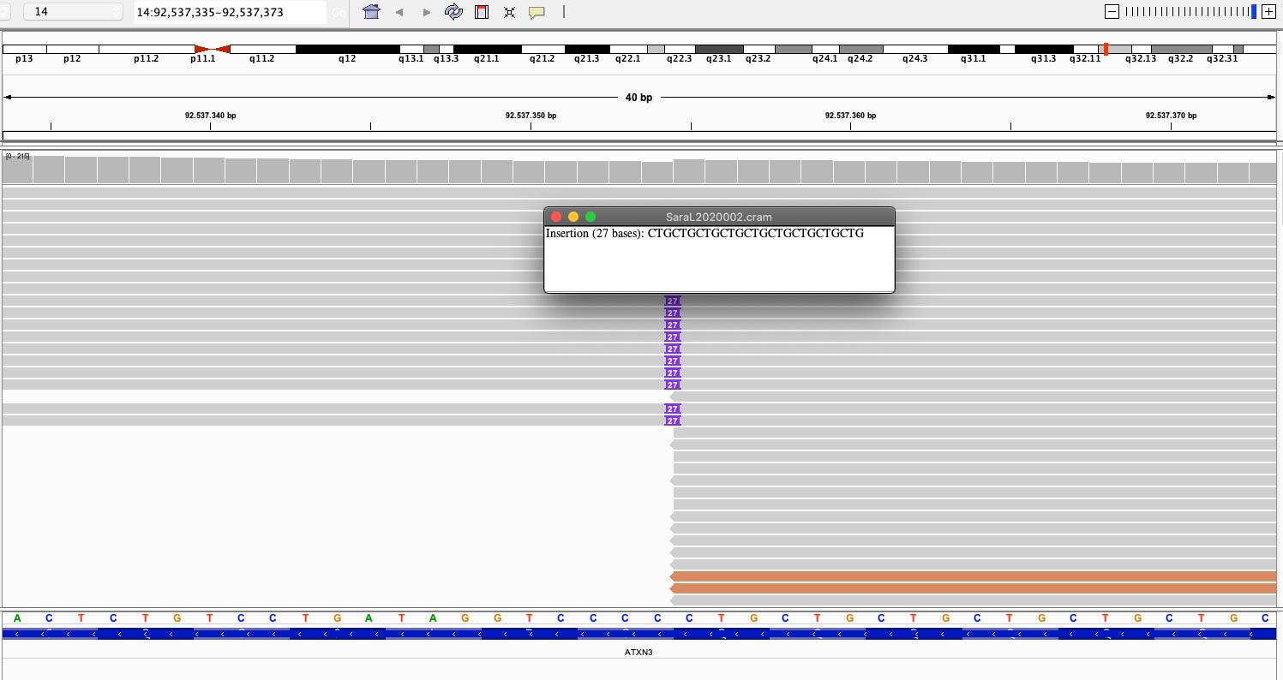Click the ATXN3 gene label
1283x680 pixels.
pos(639,653)
